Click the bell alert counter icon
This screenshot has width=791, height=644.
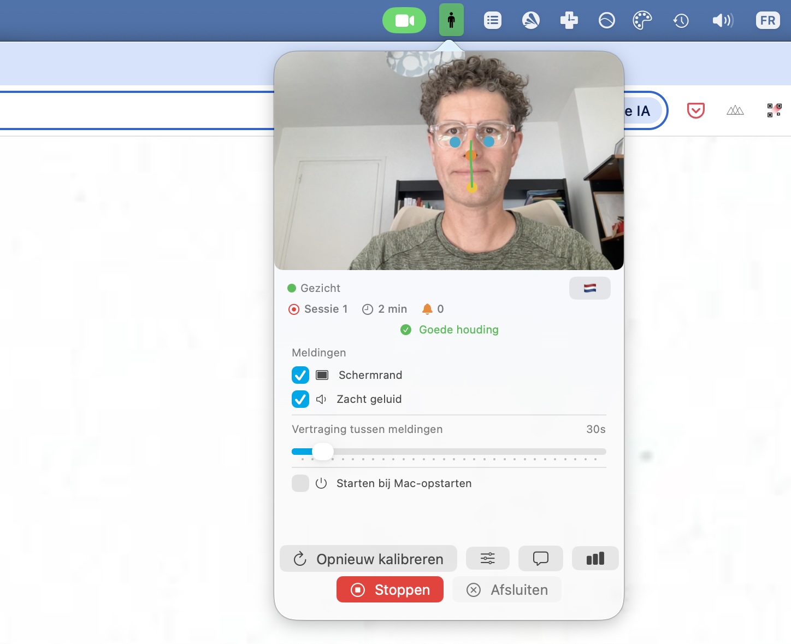(x=427, y=309)
